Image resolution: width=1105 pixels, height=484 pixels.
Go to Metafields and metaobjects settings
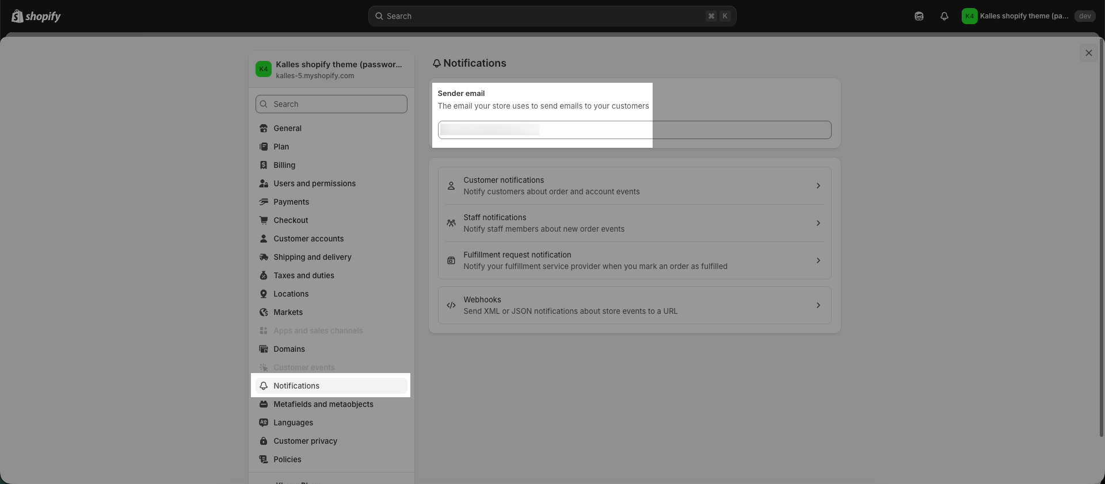tap(323, 404)
